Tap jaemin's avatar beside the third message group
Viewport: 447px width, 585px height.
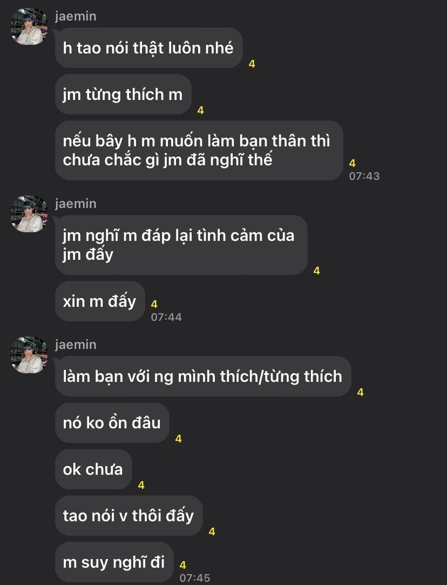click(x=29, y=355)
